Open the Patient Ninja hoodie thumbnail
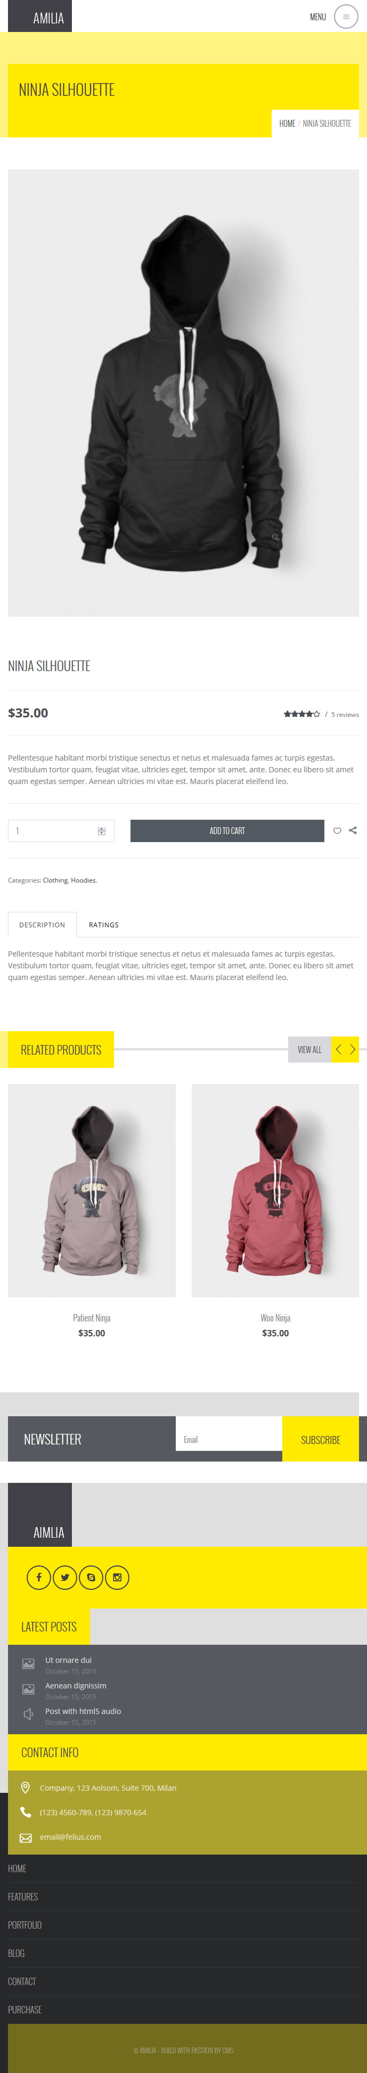The image size is (367, 2073). pyautogui.click(x=92, y=1190)
